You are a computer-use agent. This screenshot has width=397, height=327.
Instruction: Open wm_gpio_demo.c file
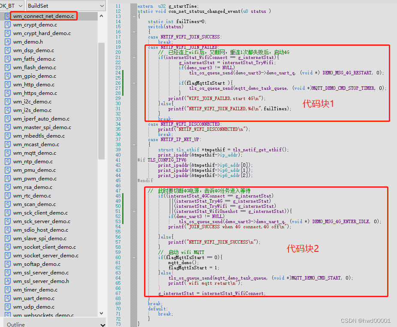tap(35, 76)
